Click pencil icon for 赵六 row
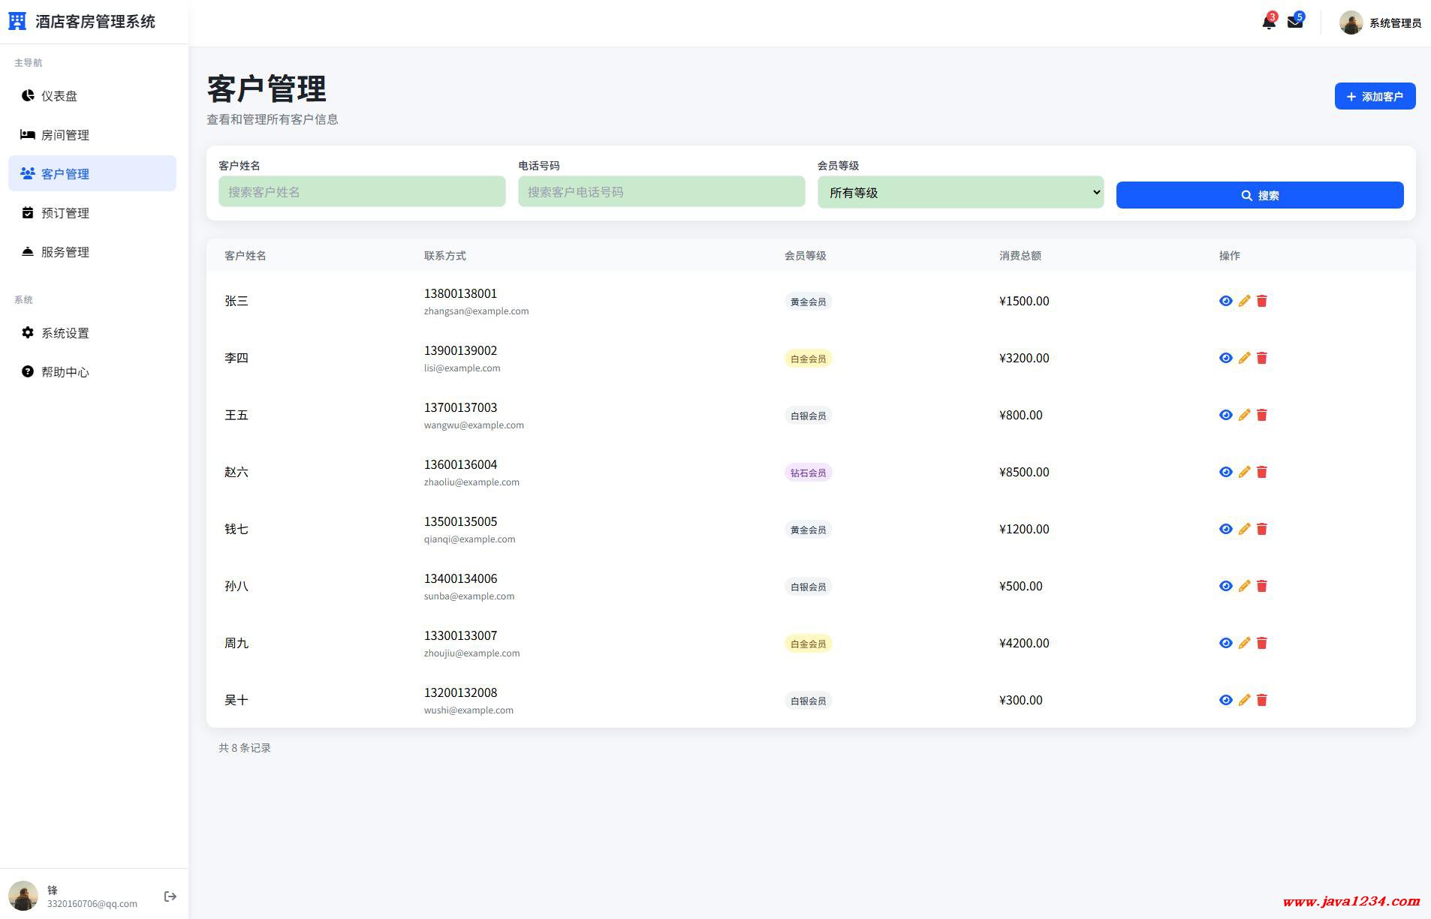The image size is (1431, 919). pos(1244,472)
